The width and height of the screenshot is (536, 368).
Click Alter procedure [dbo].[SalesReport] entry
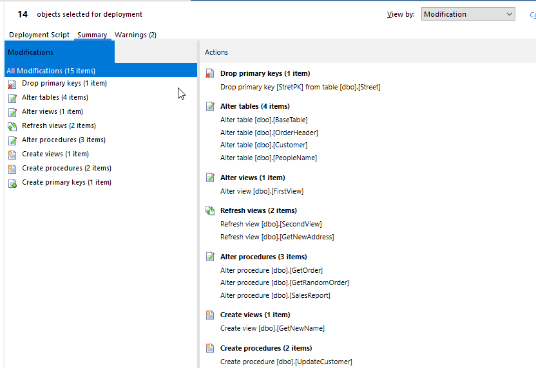pos(275,295)
